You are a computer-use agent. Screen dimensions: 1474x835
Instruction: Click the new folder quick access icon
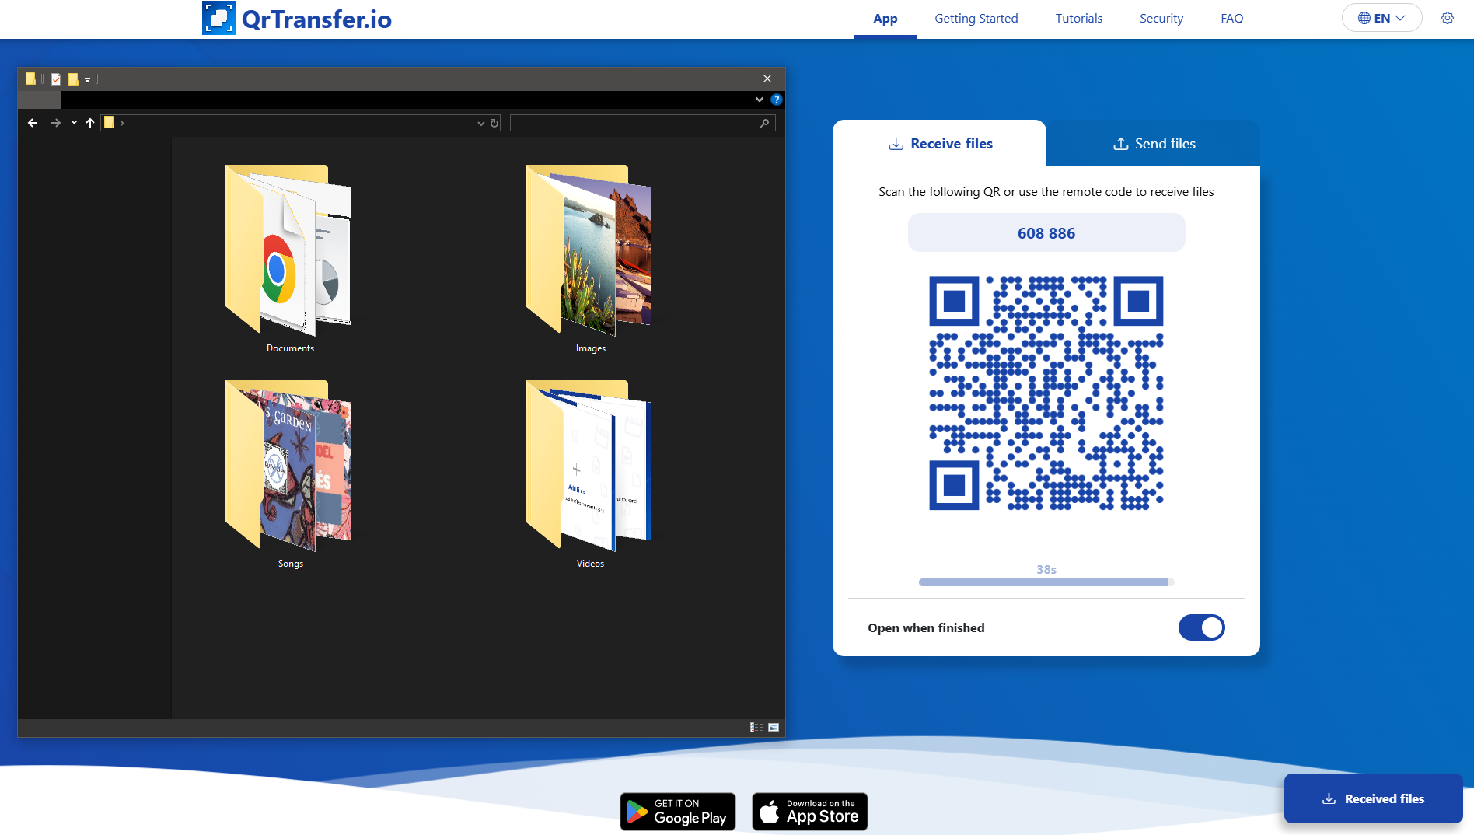pyautogui.click(x=73, y=79)
